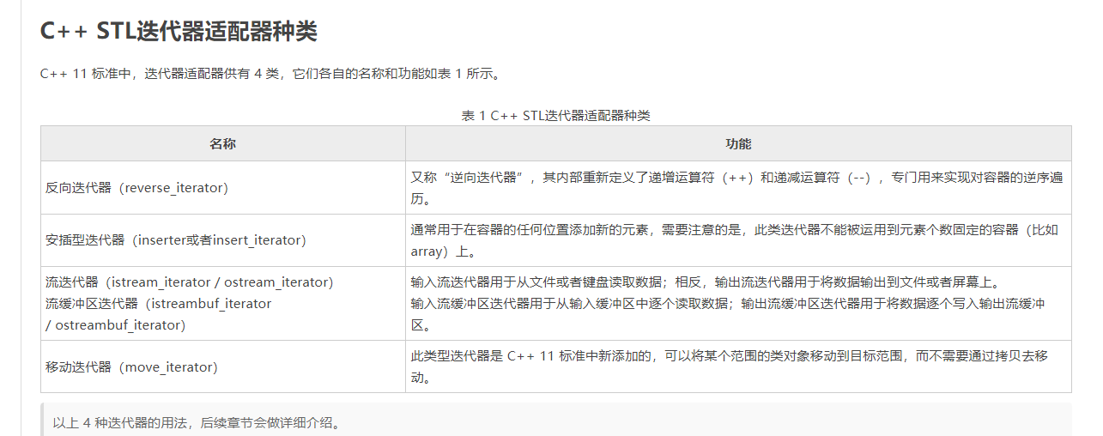
Task: Click the "/ ostreambuf_iterator)" text line
Action: [x=115, y=325]
